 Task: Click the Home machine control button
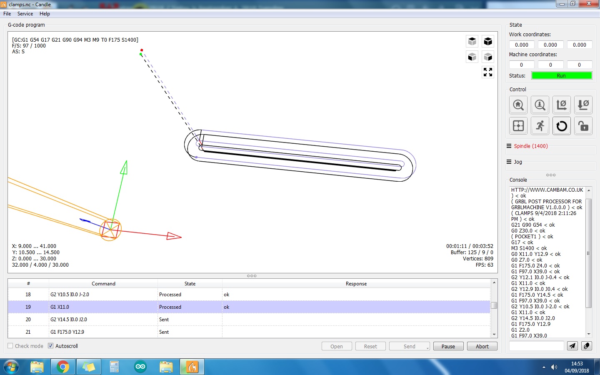518,105
